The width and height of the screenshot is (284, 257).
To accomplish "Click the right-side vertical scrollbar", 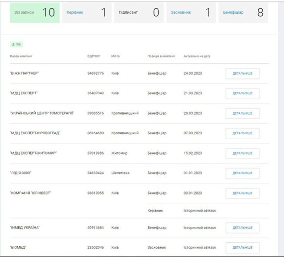I will [x=281, y=128].
